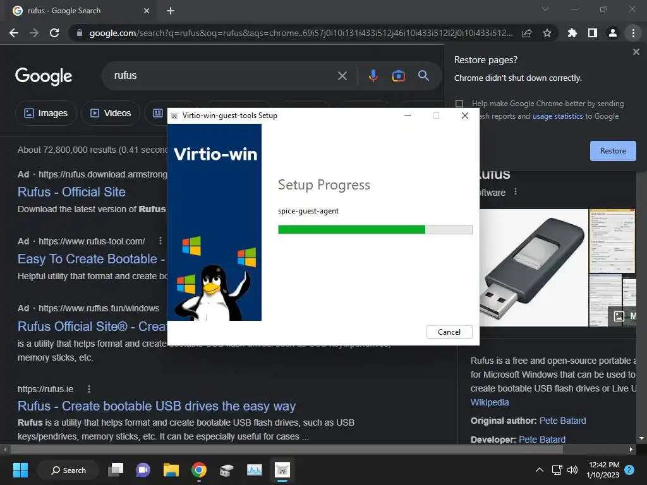Switch to Chrome on the taskbar

[x=199, y=470]
